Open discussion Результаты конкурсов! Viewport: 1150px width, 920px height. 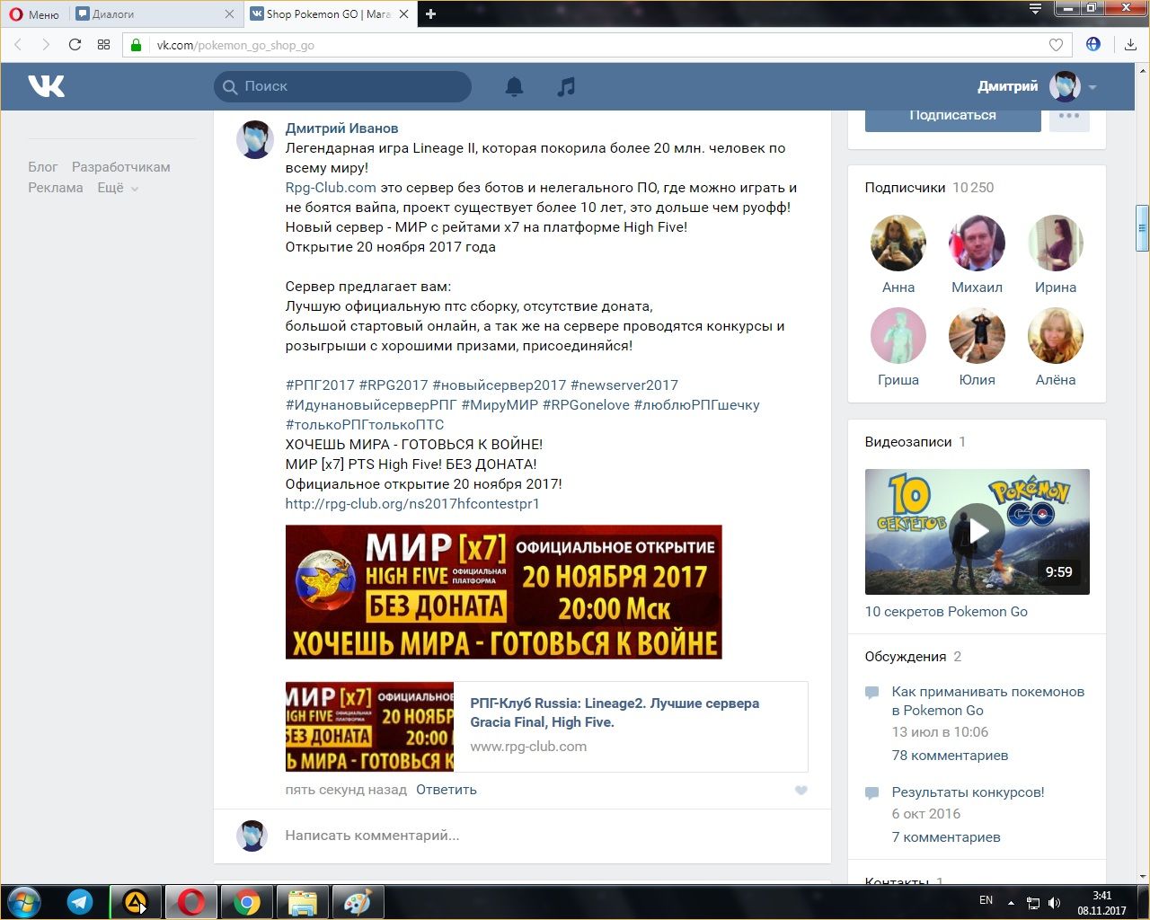[x=968, y=792]
